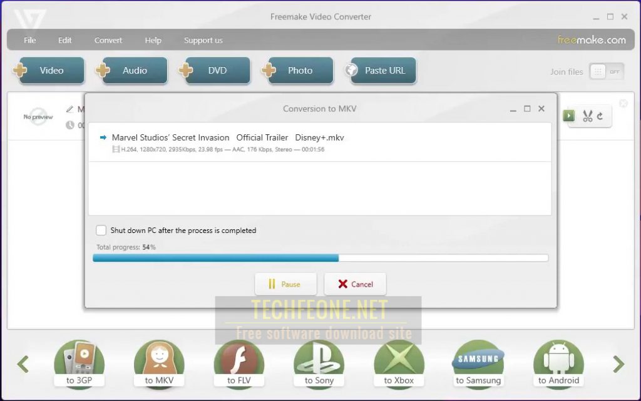Click the Total progress 54% label
The image size is (641, 401).
tap(126, 247)
